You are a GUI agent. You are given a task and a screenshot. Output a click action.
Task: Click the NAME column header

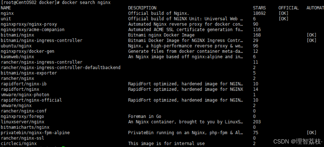click(6, 8)
